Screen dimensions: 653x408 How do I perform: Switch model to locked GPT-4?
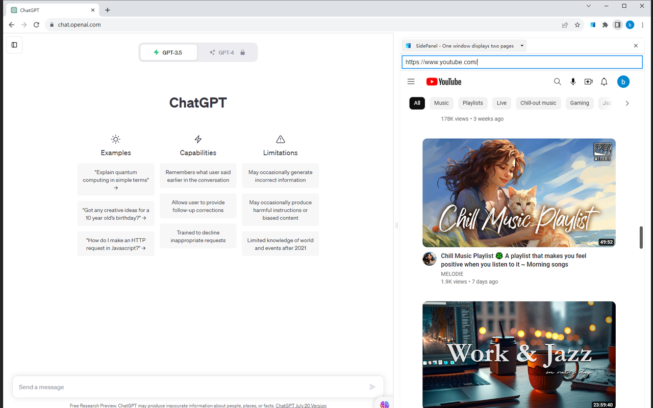[x=227, y=53]
